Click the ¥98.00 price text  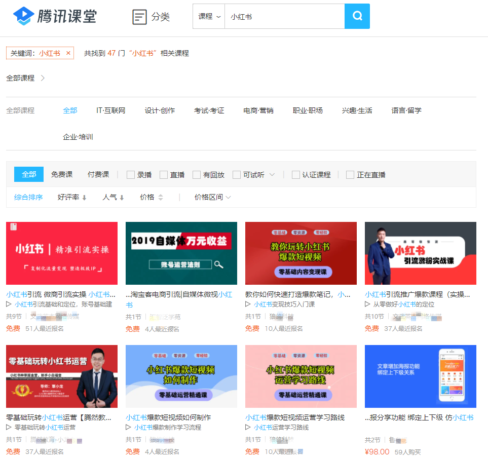pyautogui.click(x=377, y=452)
